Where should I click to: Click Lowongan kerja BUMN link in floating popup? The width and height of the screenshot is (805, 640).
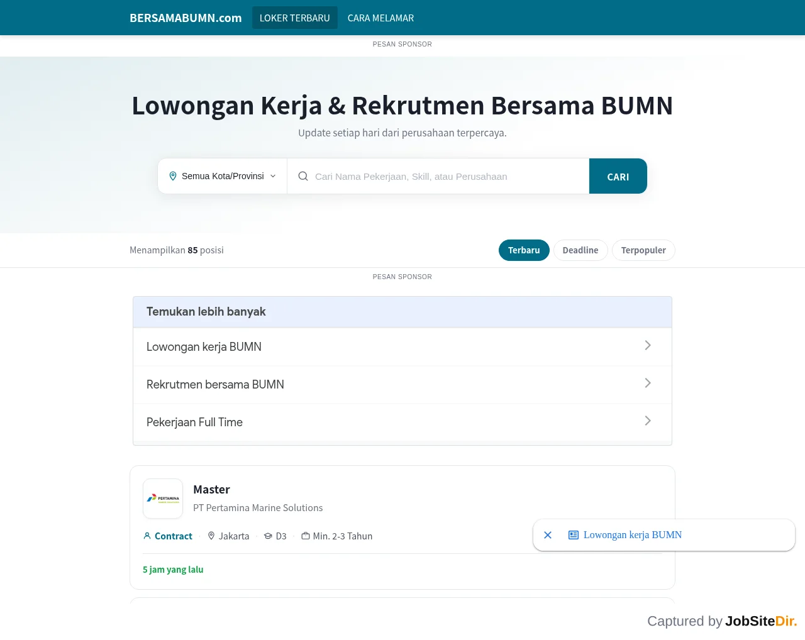(633, 535)
